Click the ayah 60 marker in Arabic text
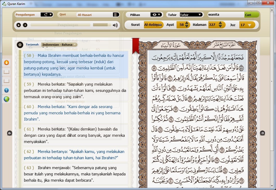 point(170,79)
